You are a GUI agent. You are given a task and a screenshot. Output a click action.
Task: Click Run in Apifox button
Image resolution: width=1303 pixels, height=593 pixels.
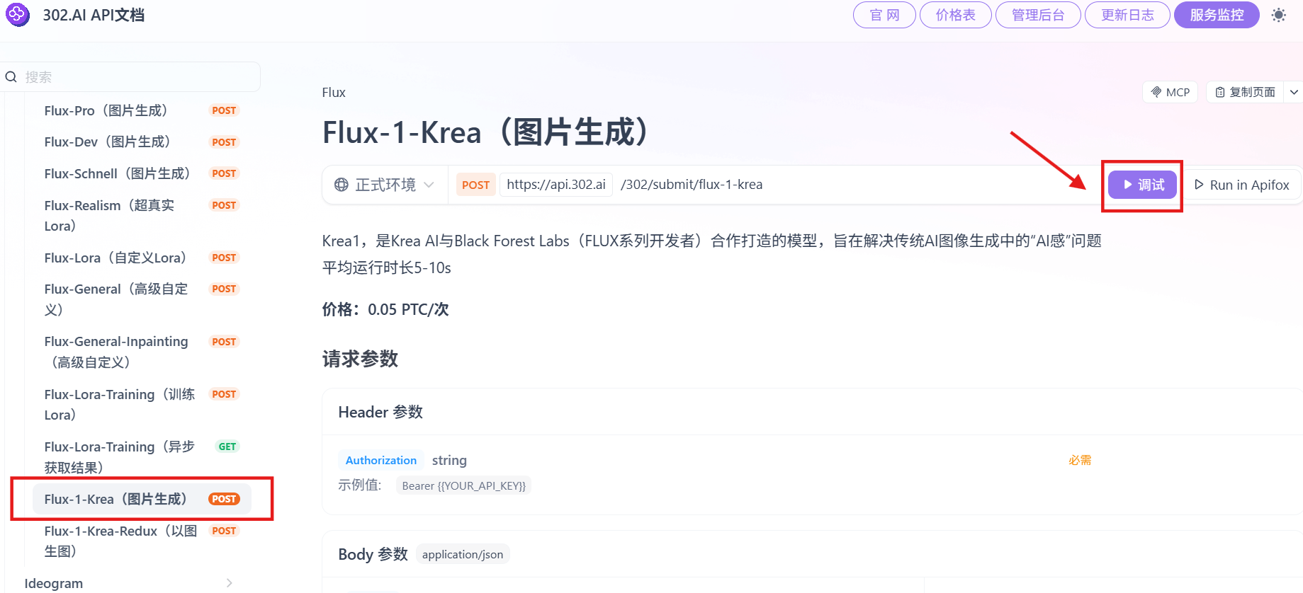click(x=1241, y=185)
